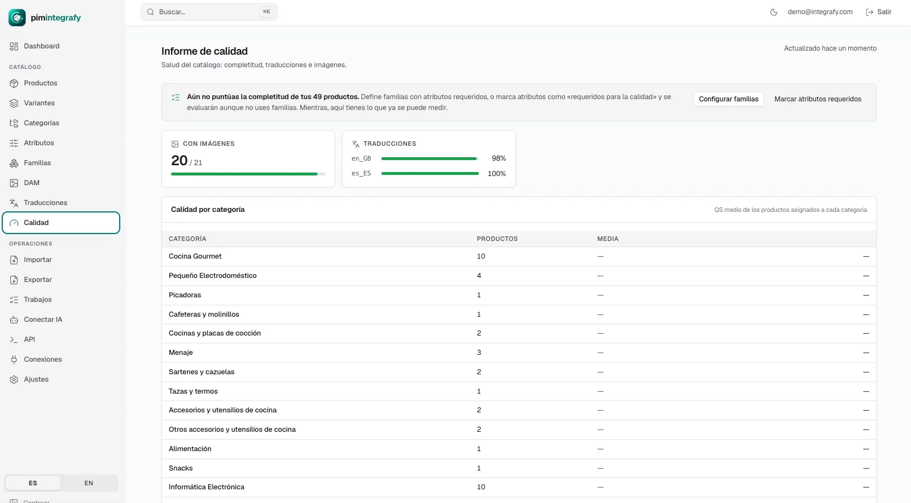Click the Traducciones language icon in sidebar
This screenshot has width=911, height=503.
[14, 203]
